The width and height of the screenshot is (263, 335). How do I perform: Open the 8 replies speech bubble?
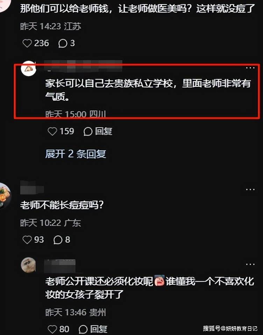62,240
